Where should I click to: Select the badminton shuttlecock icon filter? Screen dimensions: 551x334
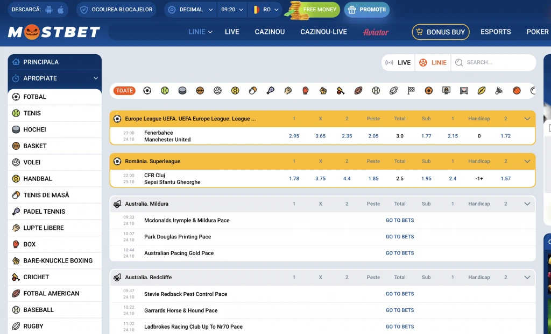click(499, 91)
